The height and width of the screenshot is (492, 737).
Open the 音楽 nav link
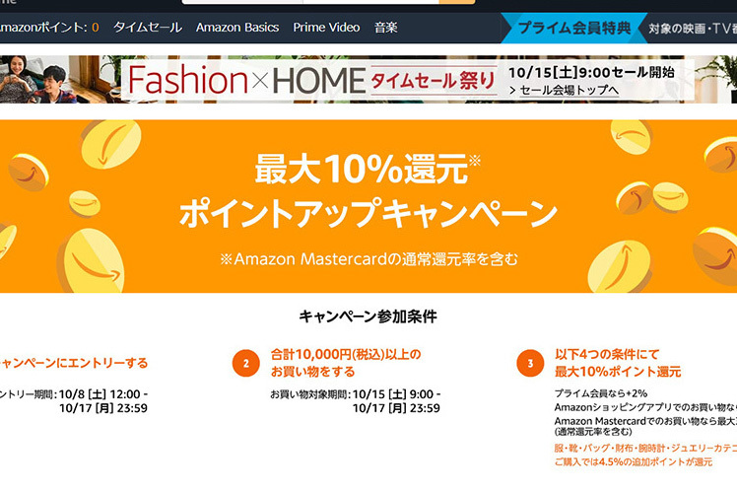point(386,28)
